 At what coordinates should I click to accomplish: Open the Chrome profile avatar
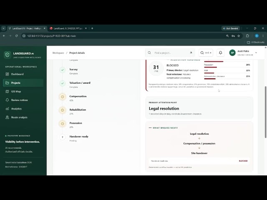click(x=257, y=36)
